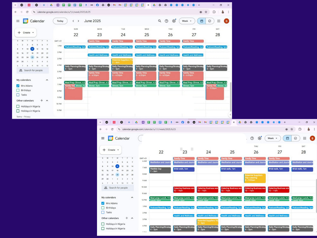The image size is (317, 238).
Task: Collapse My calendars section in top window
Action: 47,80
